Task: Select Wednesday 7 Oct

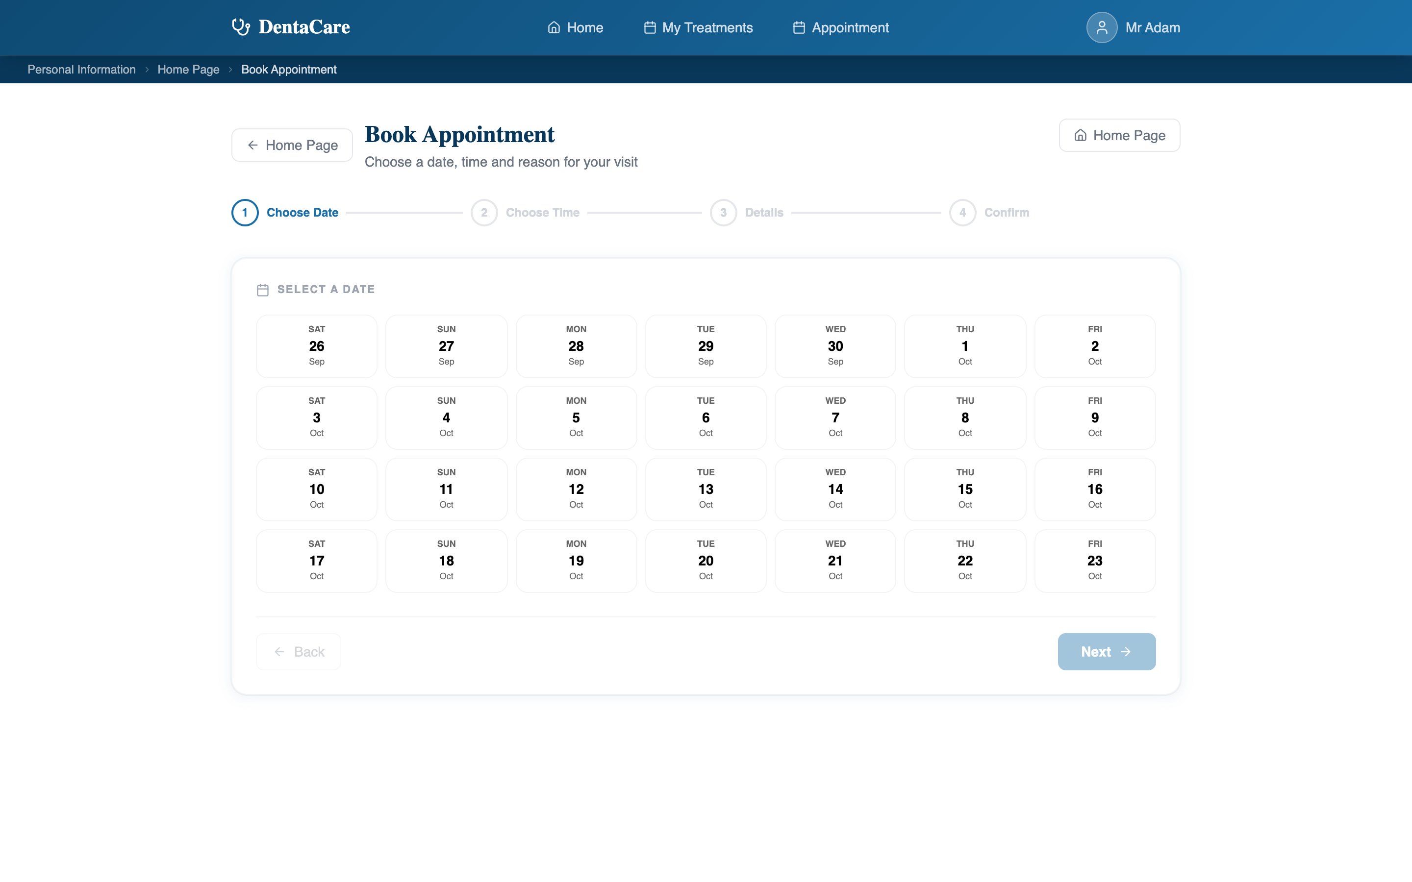Action: (835, 417)
